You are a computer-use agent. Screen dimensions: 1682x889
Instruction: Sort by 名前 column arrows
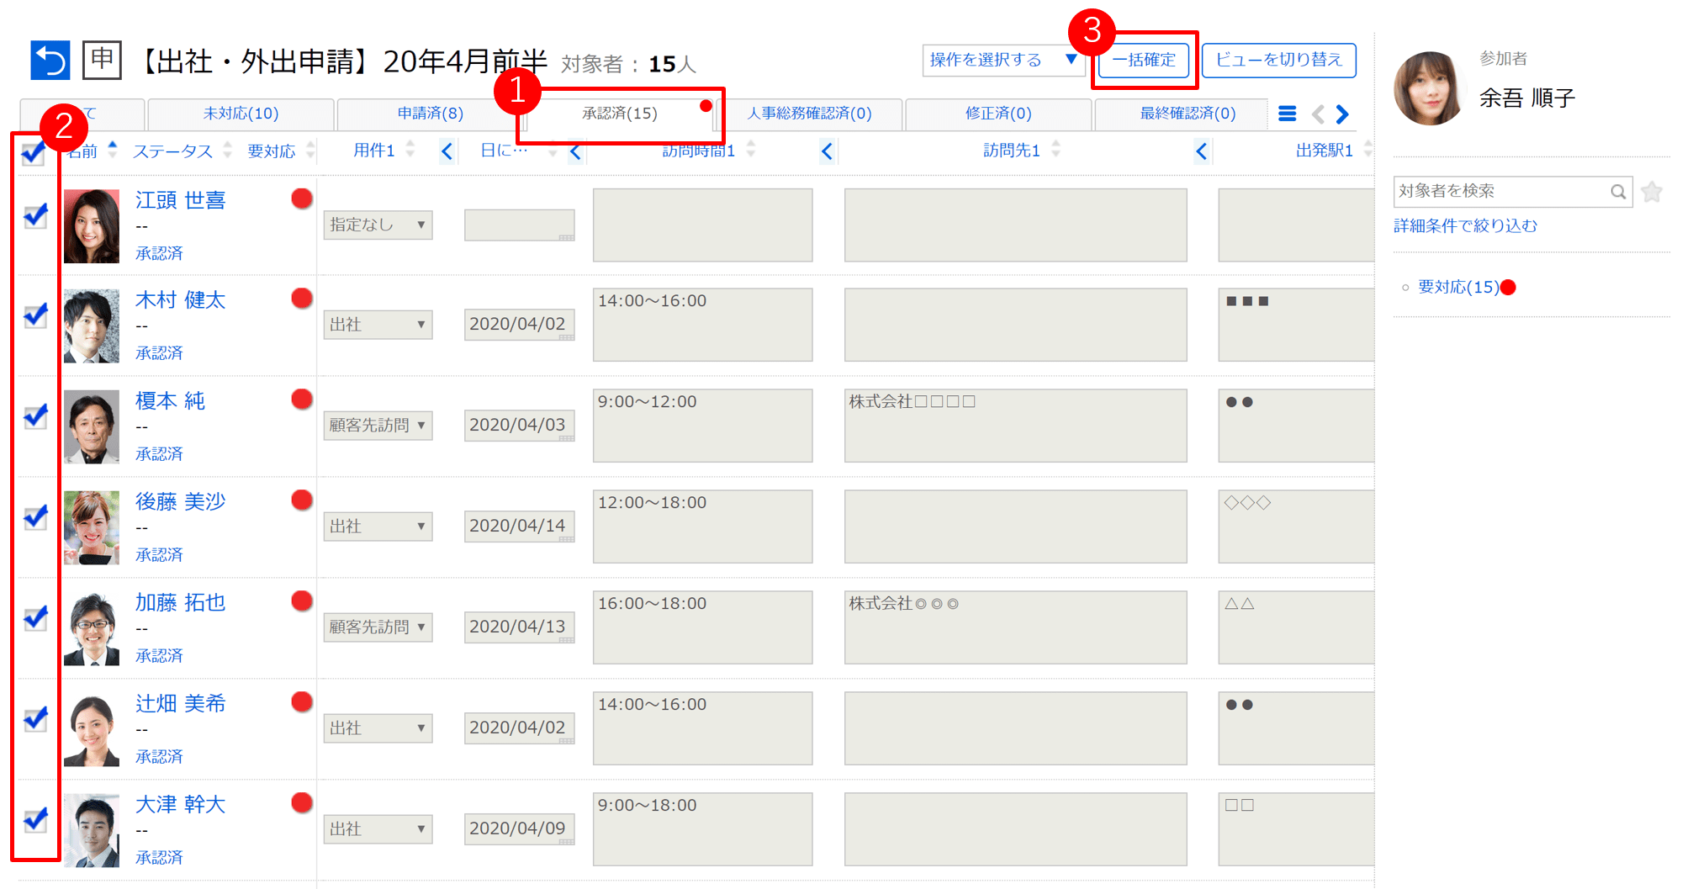[x=113, y=150]
